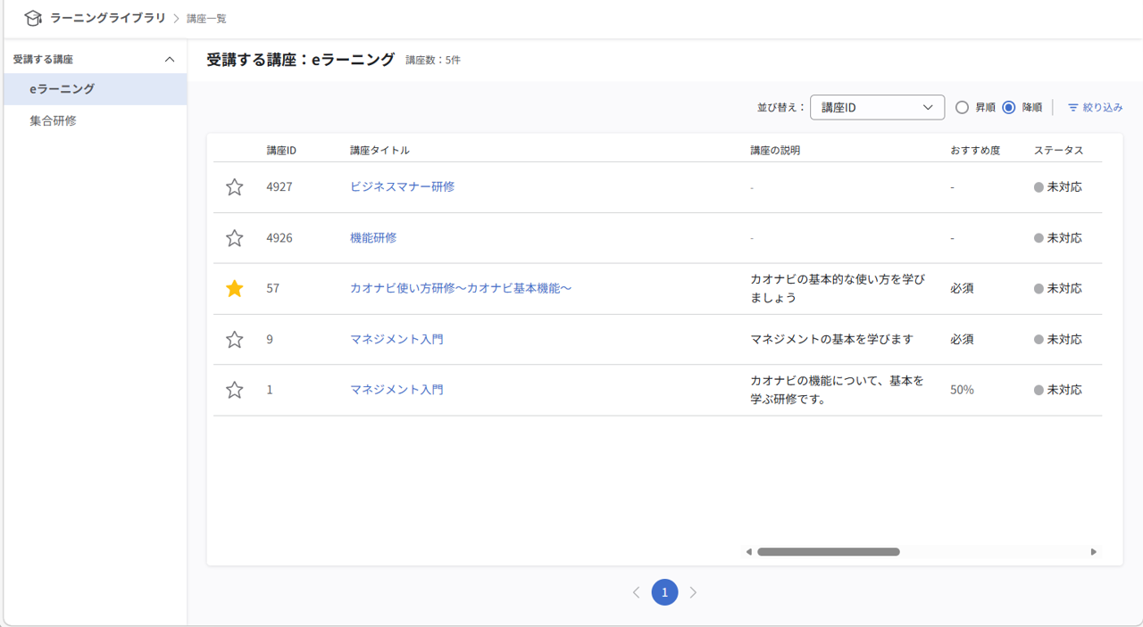Click page 1 pagination button

tap(664, 592)
